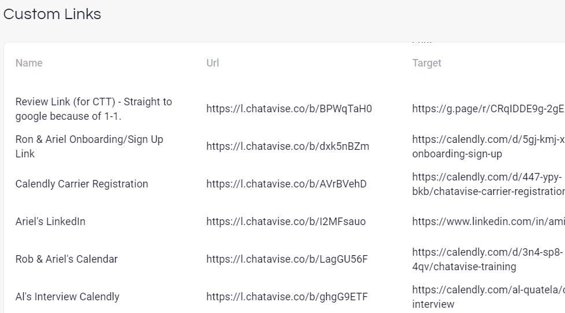Click URL ending in BPWqTaH0

coord(289,109)
